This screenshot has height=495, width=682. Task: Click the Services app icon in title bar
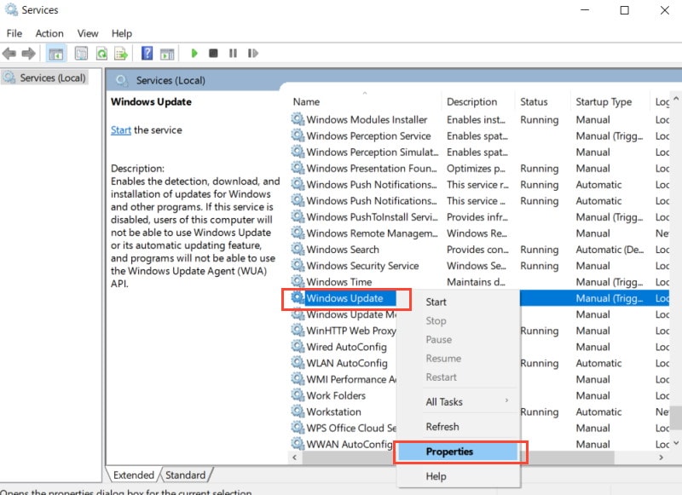click(11, 9)
